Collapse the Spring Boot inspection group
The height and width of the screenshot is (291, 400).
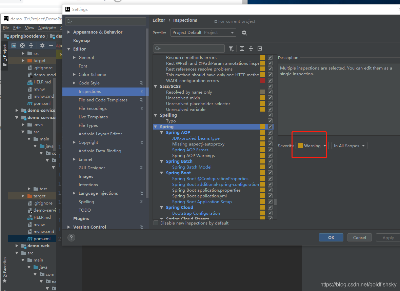(161, 173)
